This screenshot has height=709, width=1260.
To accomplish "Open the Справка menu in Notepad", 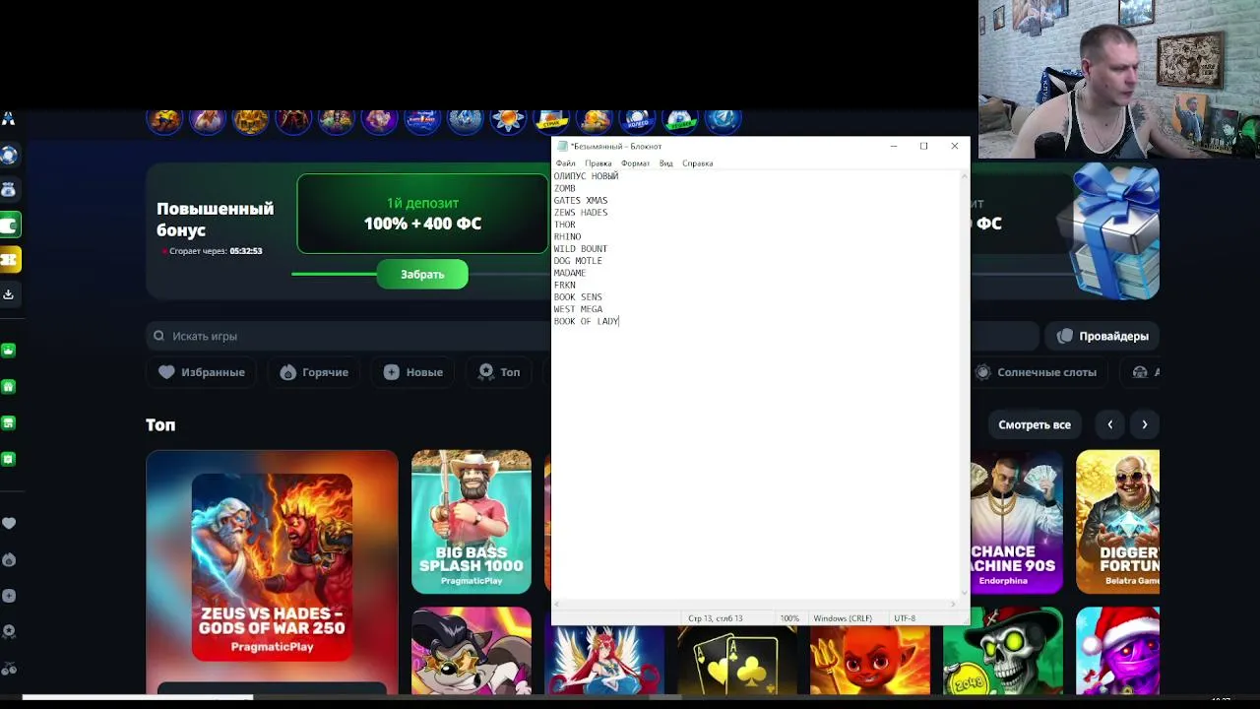I will click(x=697, y=163).
